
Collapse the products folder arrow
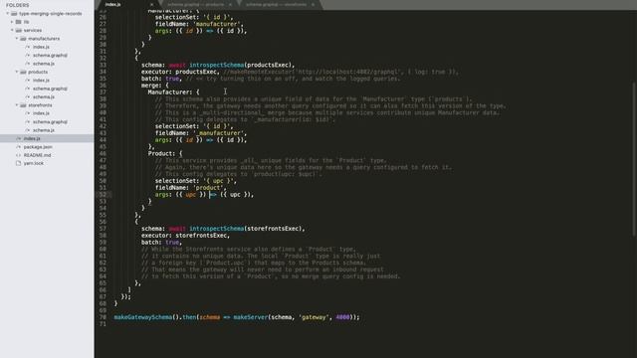(17, 72)
